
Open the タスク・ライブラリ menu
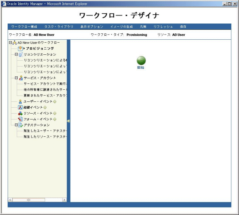pos(59,27)
